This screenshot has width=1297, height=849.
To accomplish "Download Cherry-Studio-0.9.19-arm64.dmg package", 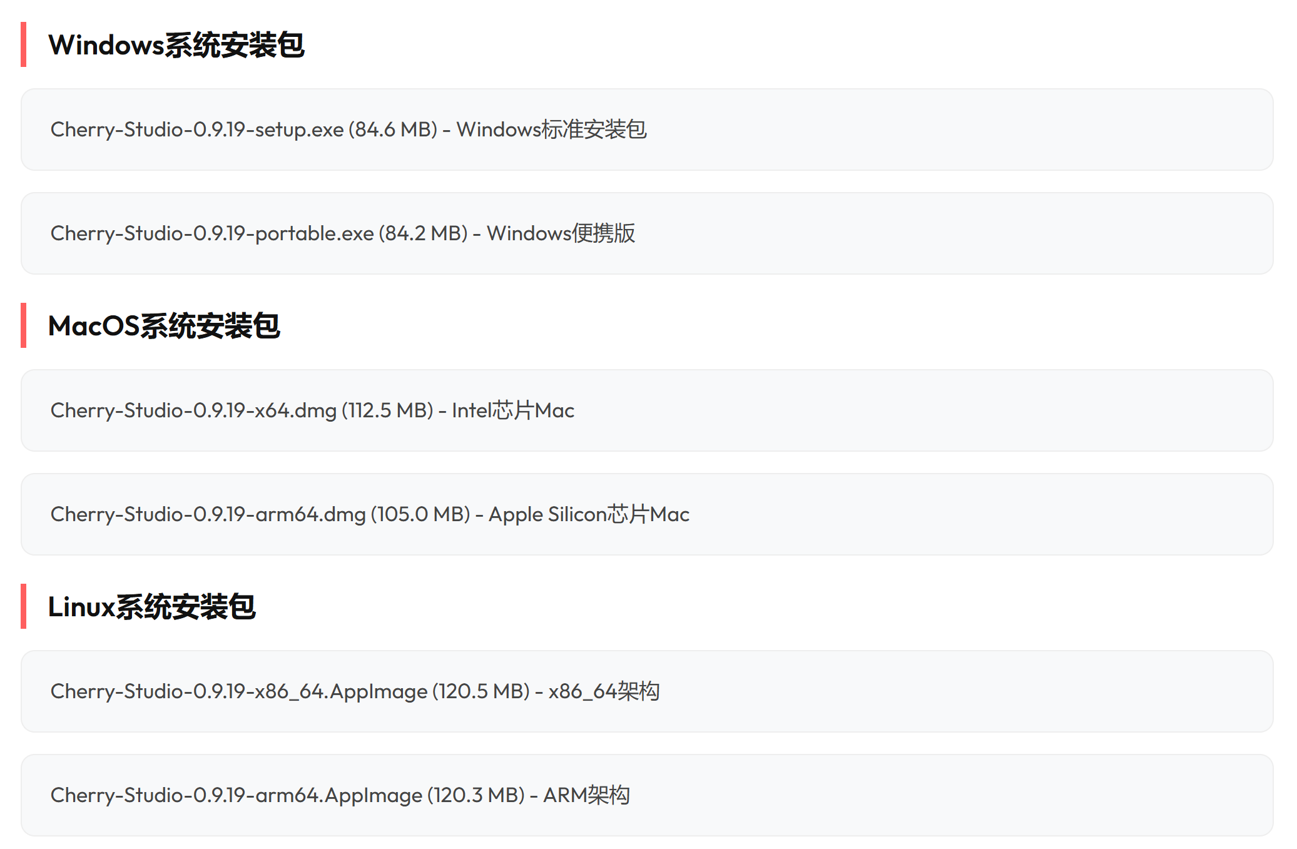I will tap(208, 514).
